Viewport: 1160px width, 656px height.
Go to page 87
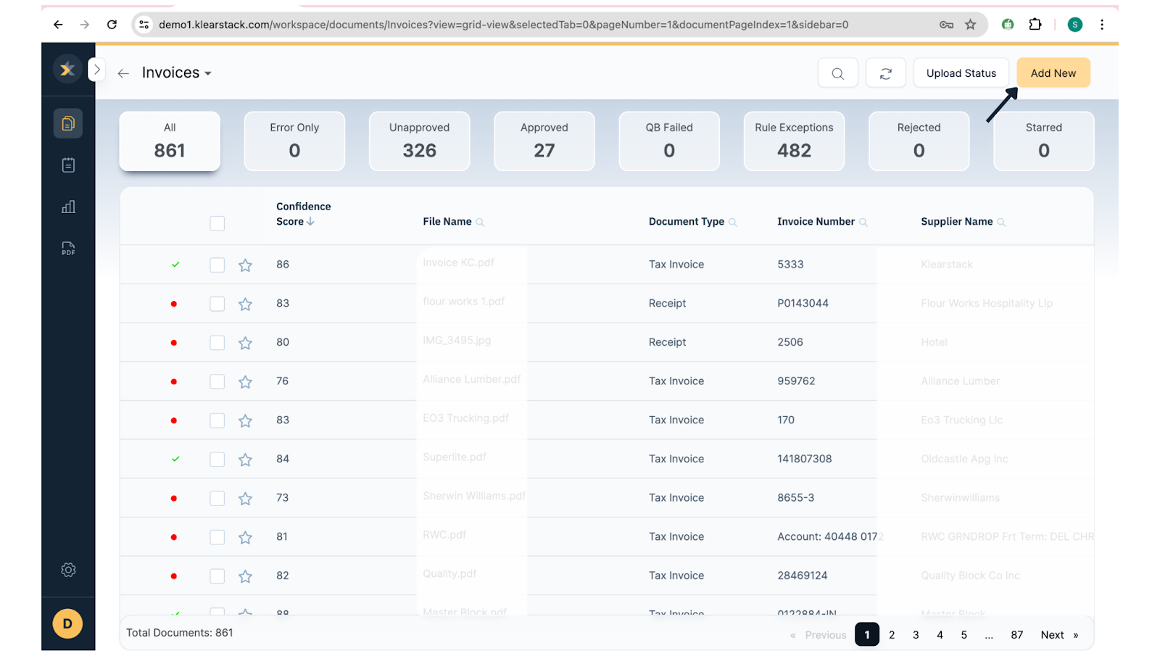[x=1017, y=635]
